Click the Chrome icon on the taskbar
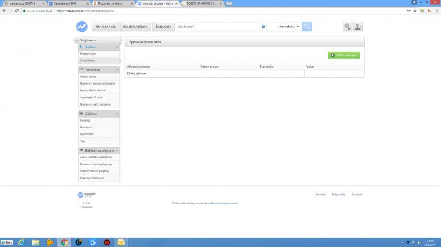 (64, 242)
